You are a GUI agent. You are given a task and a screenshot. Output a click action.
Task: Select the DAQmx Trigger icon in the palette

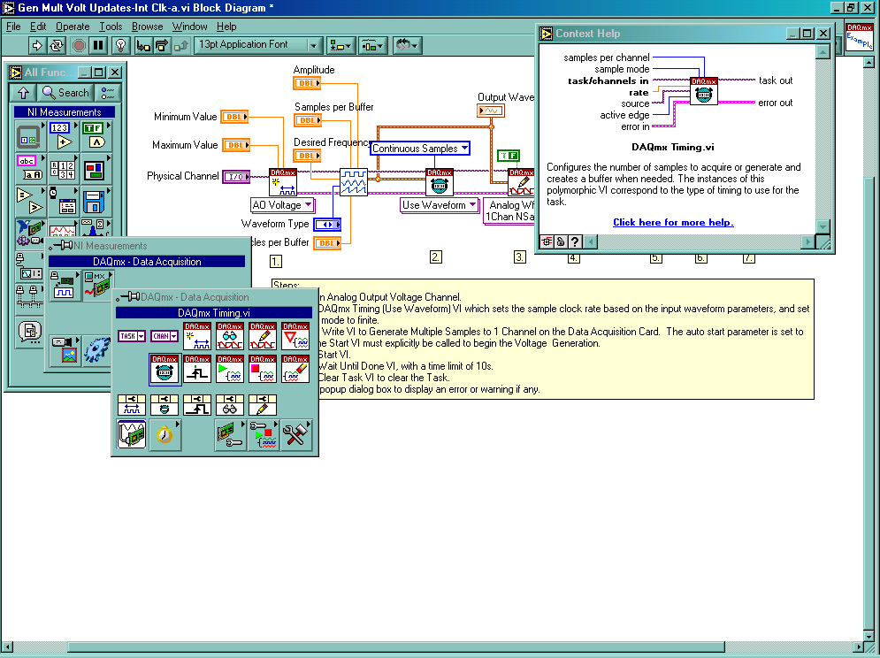197,369
